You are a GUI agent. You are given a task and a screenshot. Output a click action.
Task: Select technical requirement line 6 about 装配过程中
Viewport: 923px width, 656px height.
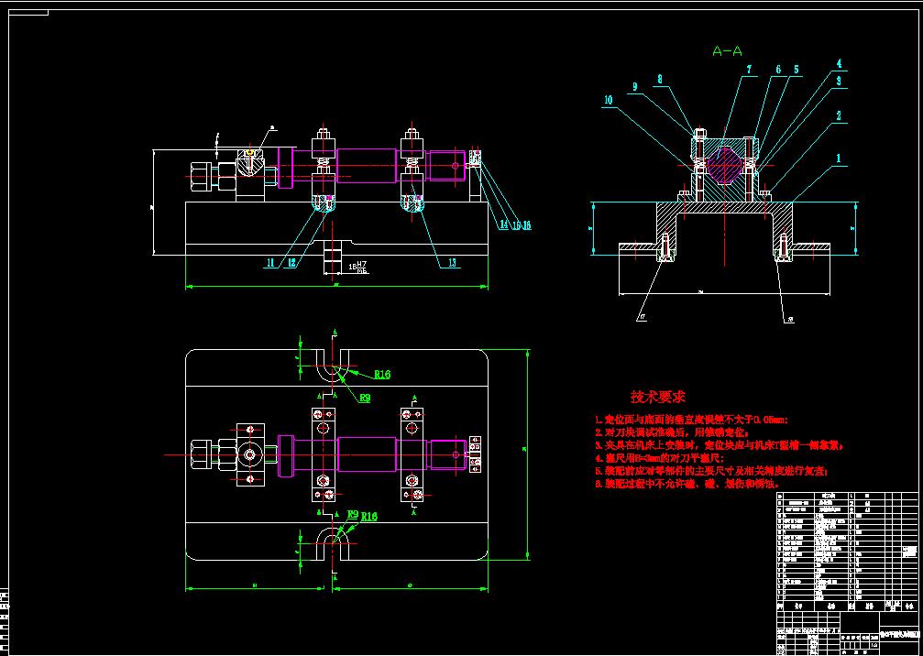tap(687, 484)
